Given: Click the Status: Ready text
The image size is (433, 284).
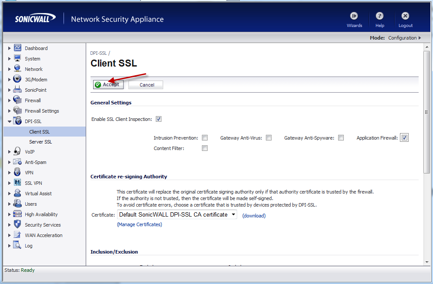Looking at the screenshot, I should click(19, 270).
